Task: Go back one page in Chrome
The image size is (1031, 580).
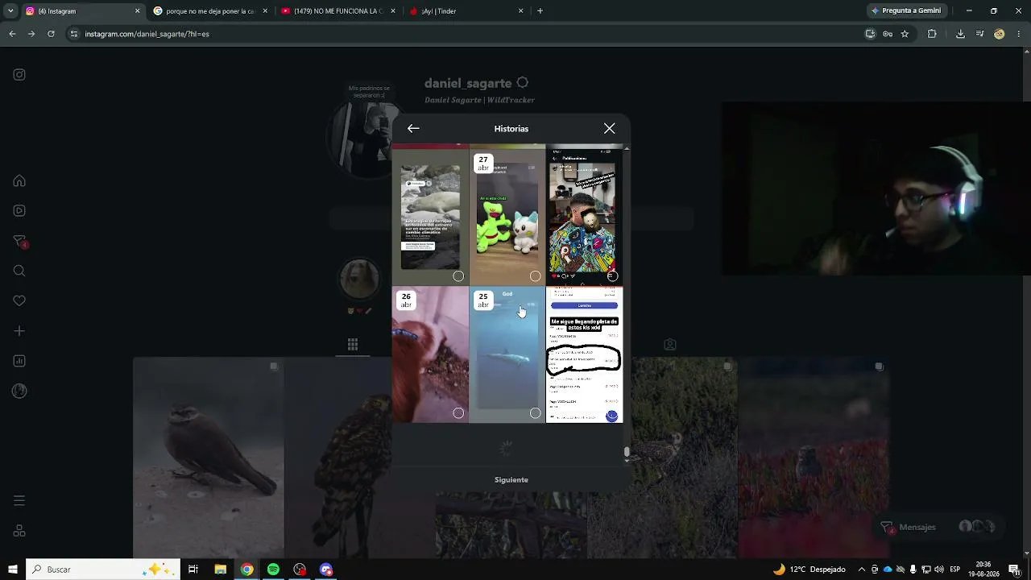Action: 12,34
